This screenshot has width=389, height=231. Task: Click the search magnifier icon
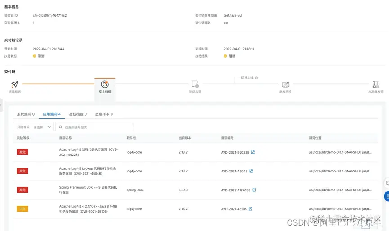point(60,127)
